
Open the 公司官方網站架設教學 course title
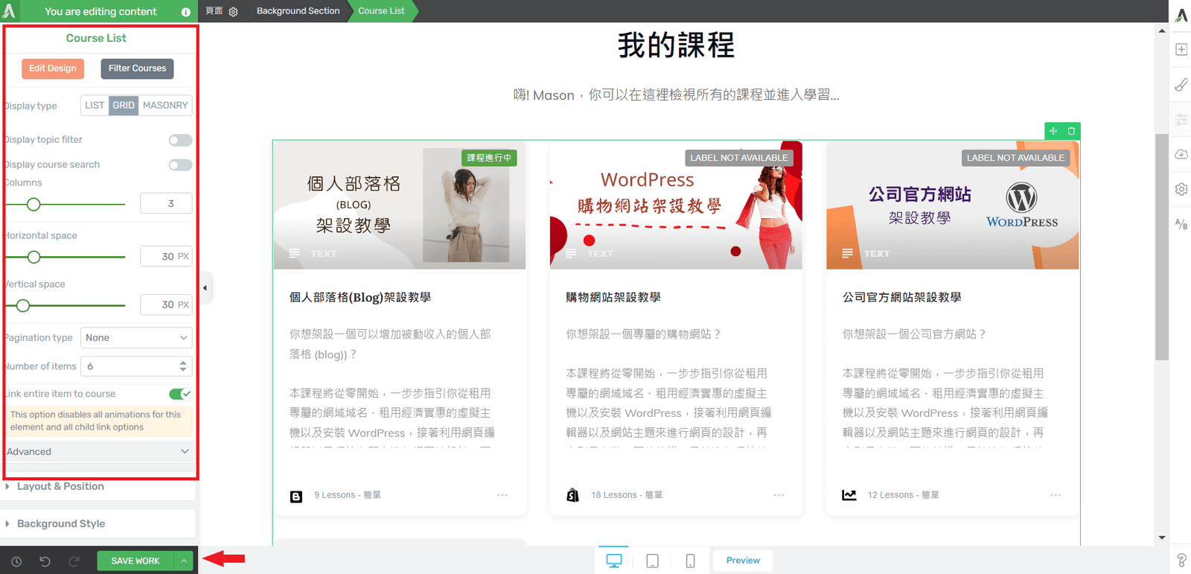902,297
